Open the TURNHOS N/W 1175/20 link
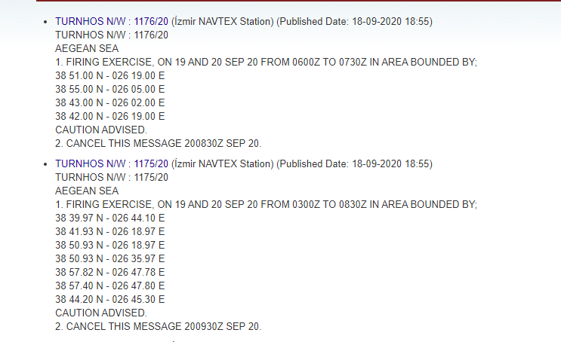 coord(112,164)
